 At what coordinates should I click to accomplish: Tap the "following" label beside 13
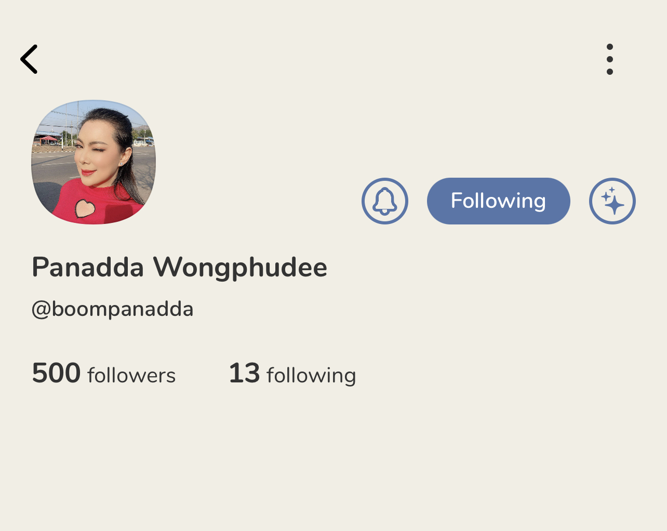click(x=311, y=375)
